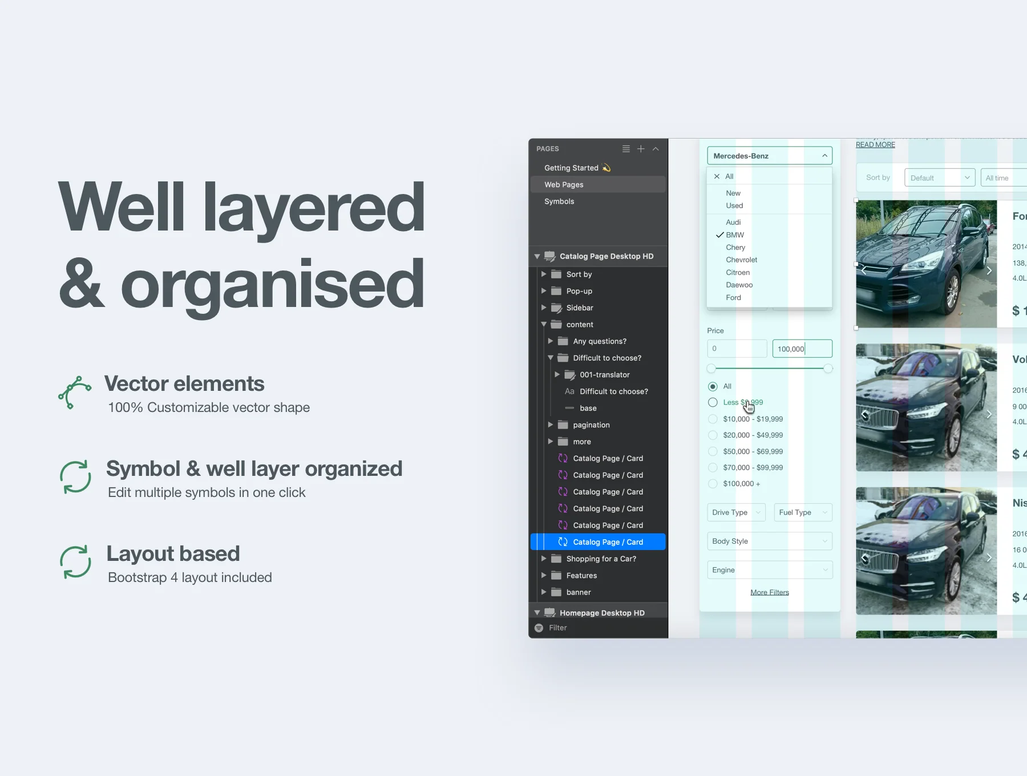This screenshot has width=1027, height=776.
Task: Choose Used in the dropdown list
Action: pyautogui.click(x=734, y=205)
